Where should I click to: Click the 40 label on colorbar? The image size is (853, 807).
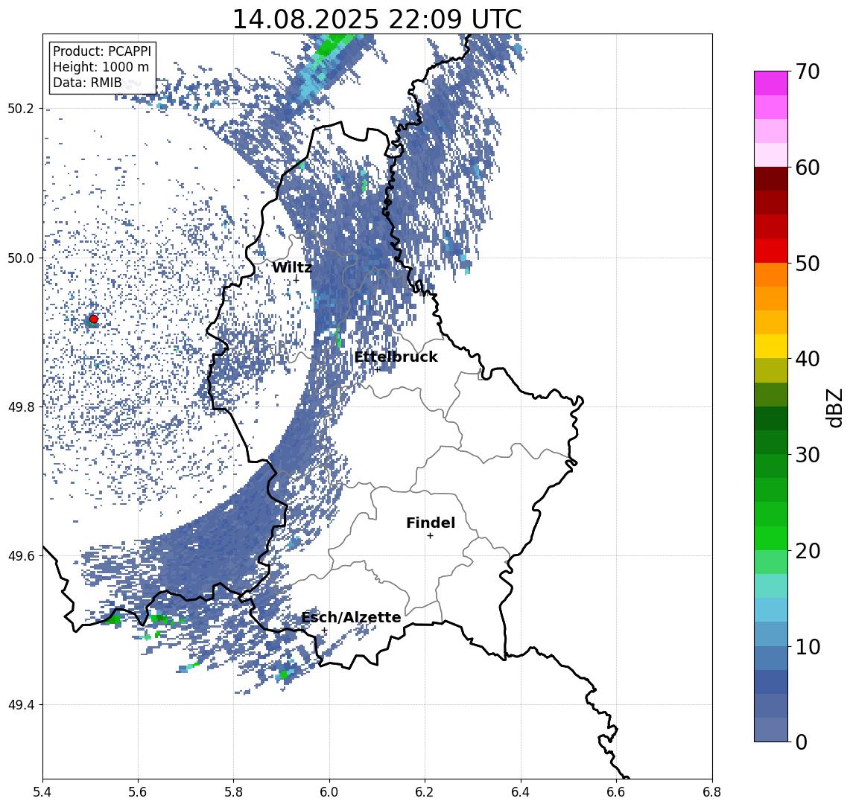(x=808, y=359)
